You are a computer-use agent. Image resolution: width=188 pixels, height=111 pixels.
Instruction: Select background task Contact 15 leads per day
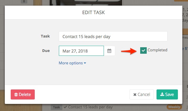90,107
